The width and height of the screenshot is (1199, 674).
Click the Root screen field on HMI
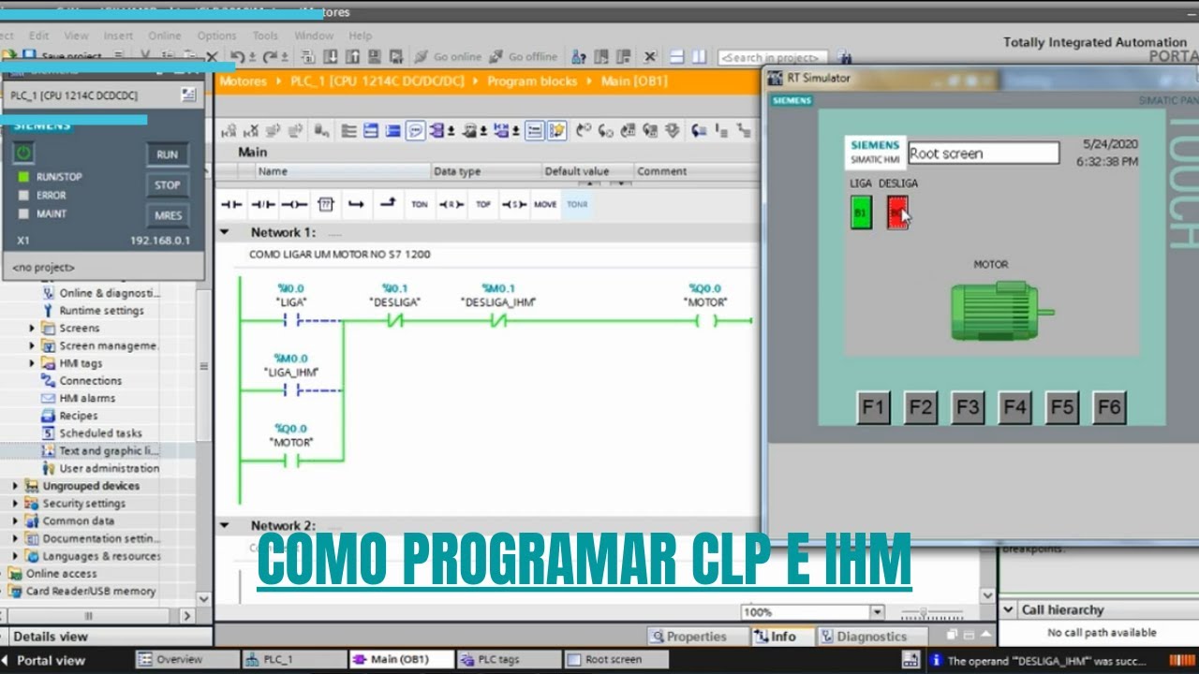tap(984, 154)
